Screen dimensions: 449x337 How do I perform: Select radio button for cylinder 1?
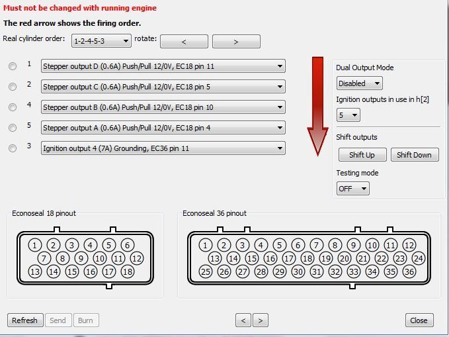(13, 66)
